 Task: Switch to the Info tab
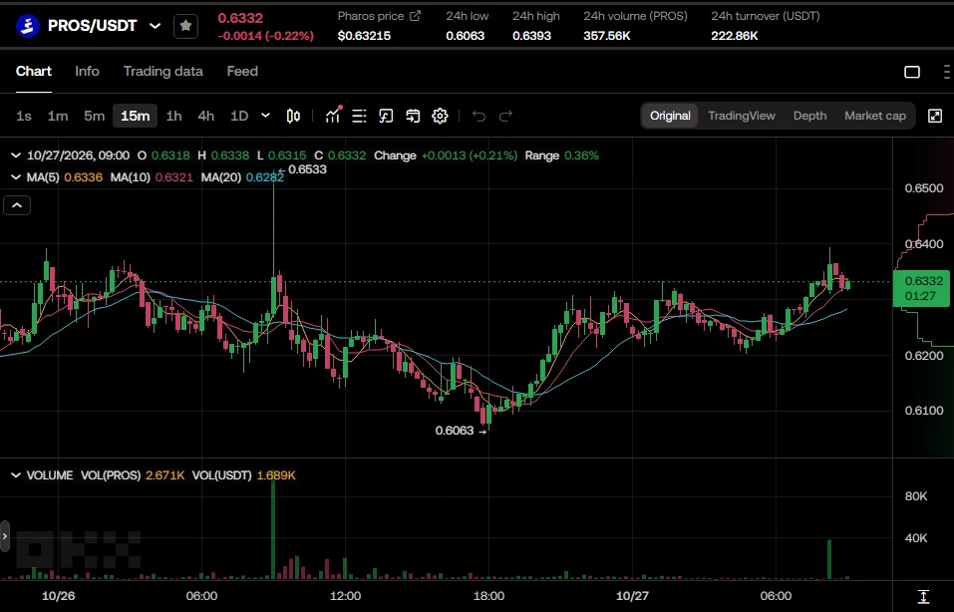pos(87,71)
